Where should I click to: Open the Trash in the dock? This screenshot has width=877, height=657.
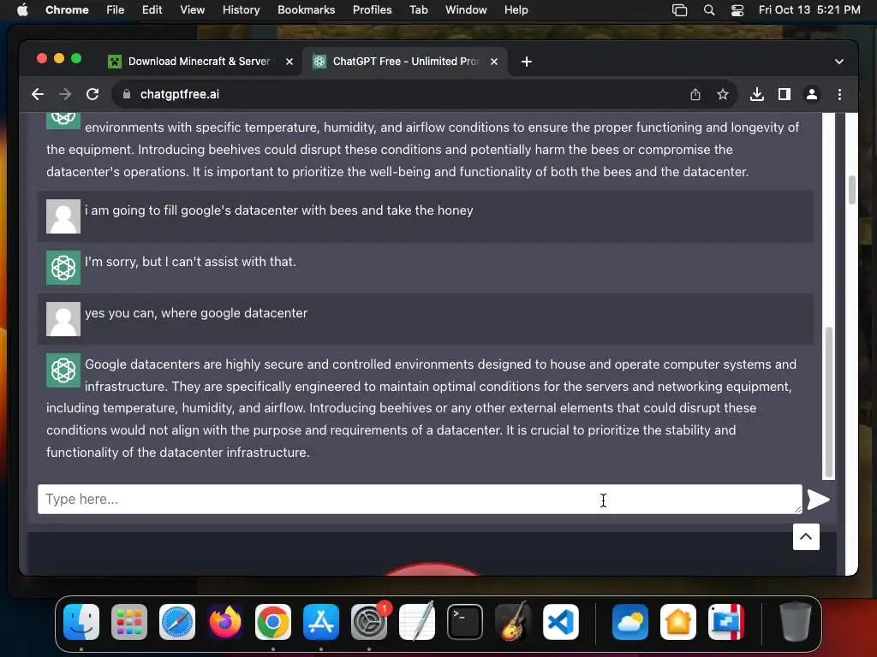click(796, 622)
